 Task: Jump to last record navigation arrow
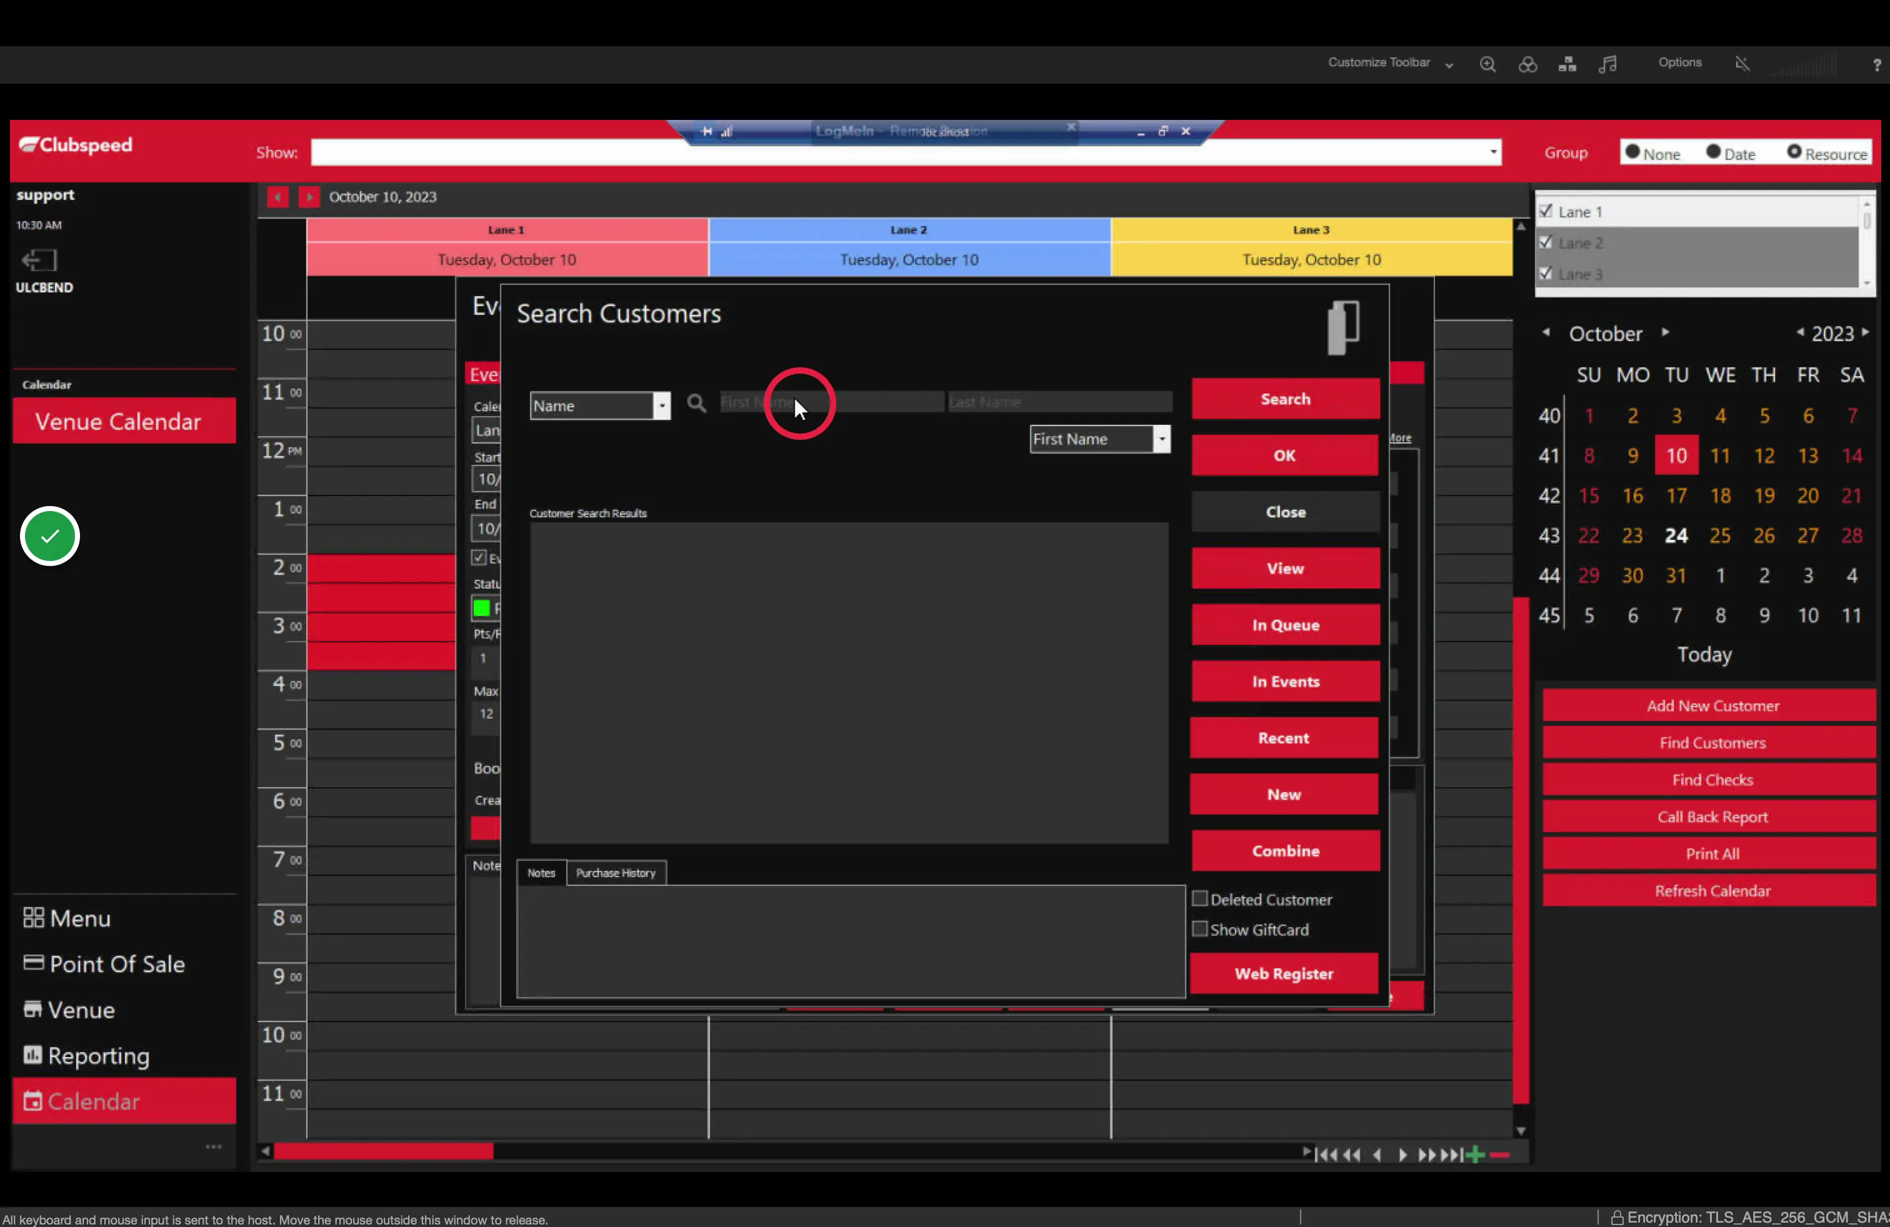(1453, 1155)
